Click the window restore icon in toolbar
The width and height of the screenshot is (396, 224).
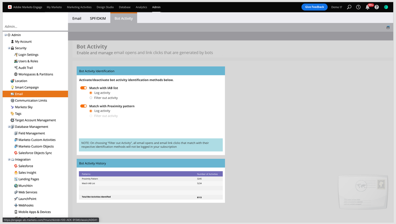388,27
